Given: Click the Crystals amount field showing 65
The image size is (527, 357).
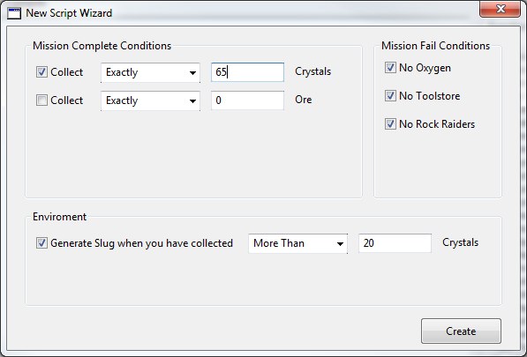Looking at the screenshot, I should click(x=247, y=72).
